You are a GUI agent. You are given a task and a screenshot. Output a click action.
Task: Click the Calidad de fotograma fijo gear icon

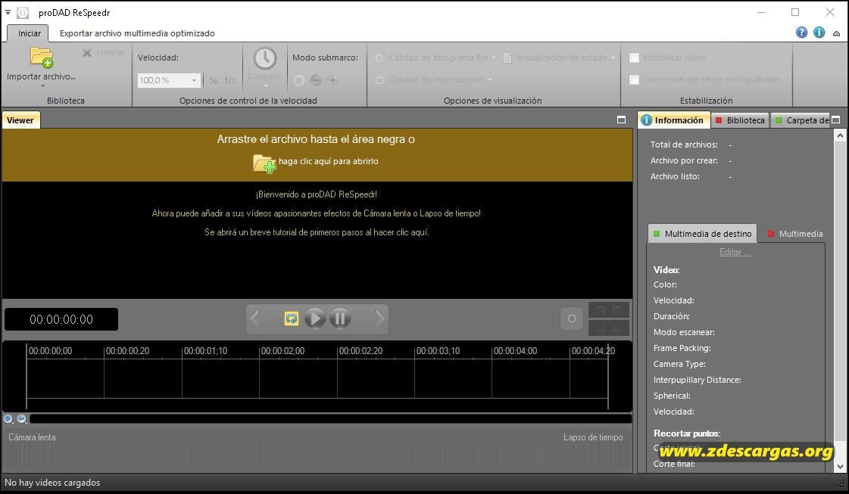coord(379,58)
